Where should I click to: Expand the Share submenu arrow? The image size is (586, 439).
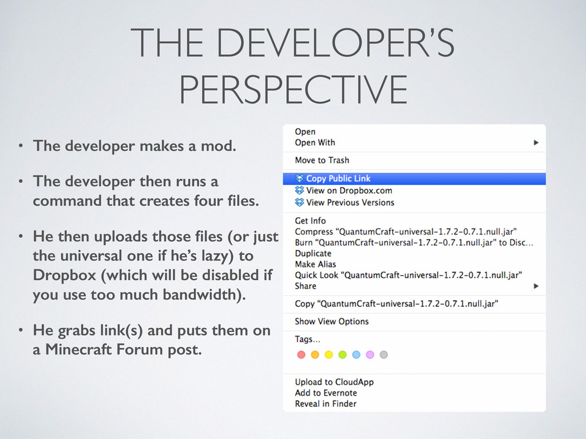pos(536,286)
